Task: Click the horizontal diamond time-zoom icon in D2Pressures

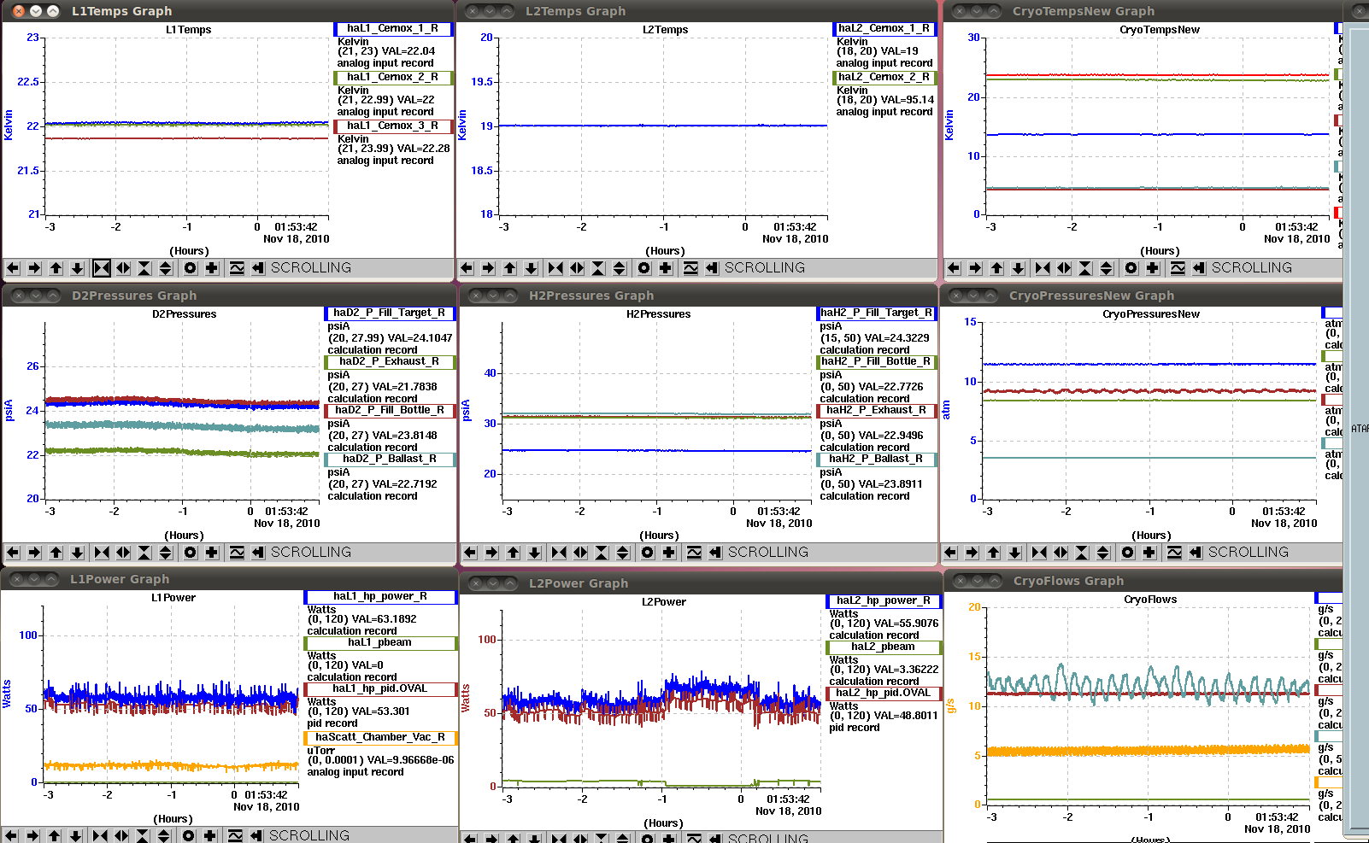Action: [x=123, y=553]
